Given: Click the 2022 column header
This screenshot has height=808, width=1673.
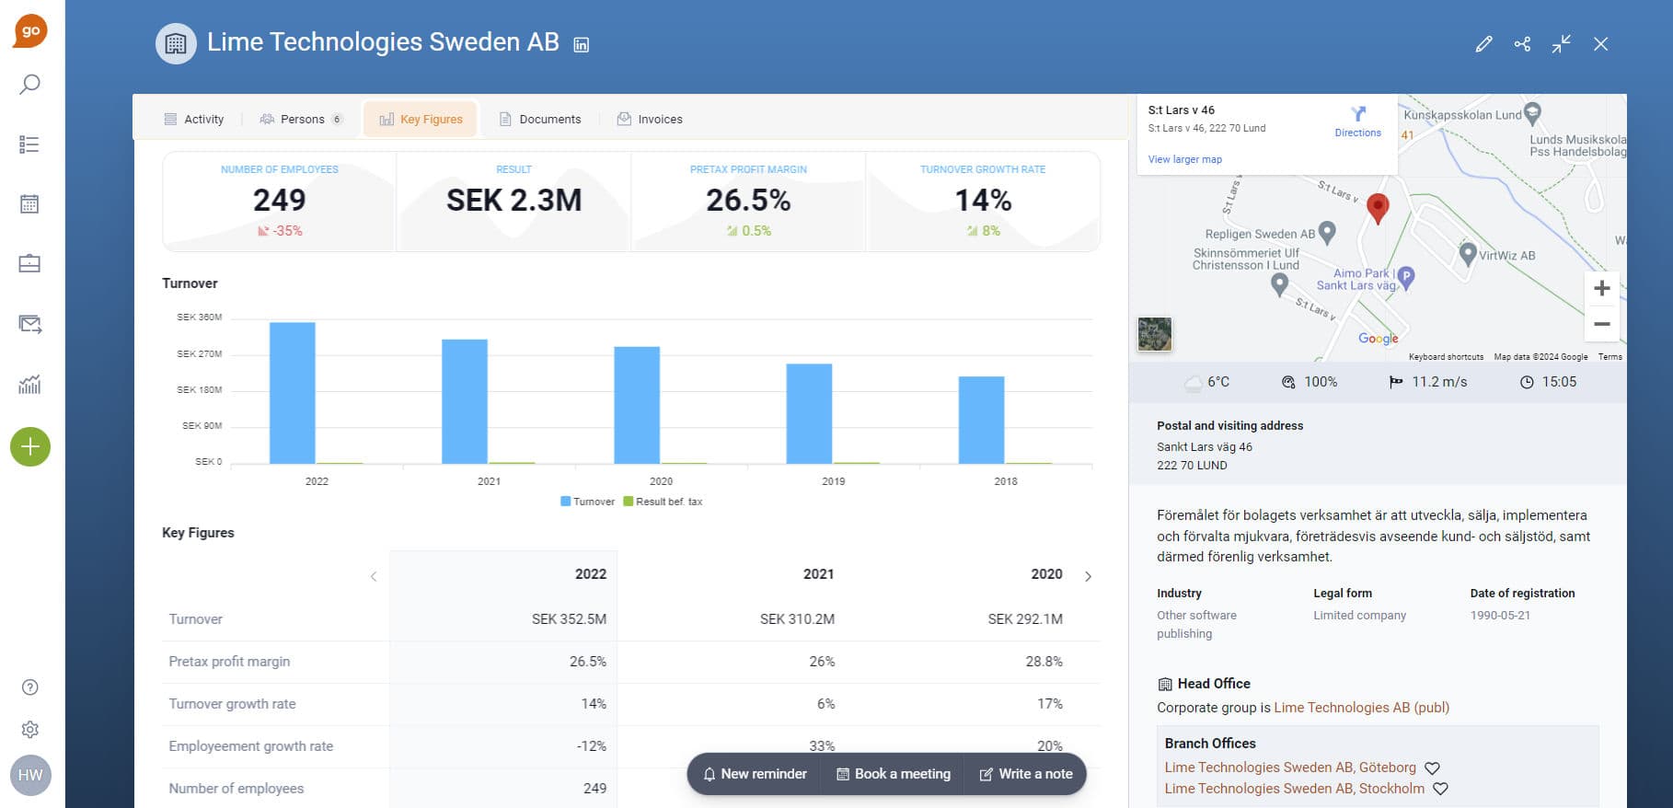Looking at the screenshot, I should (591, 574).
